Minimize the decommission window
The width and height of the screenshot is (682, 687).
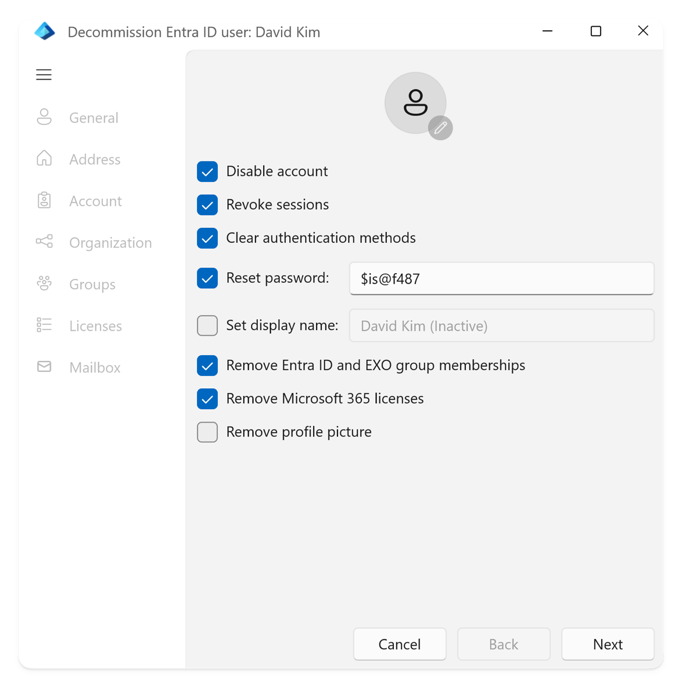(548, 31)
